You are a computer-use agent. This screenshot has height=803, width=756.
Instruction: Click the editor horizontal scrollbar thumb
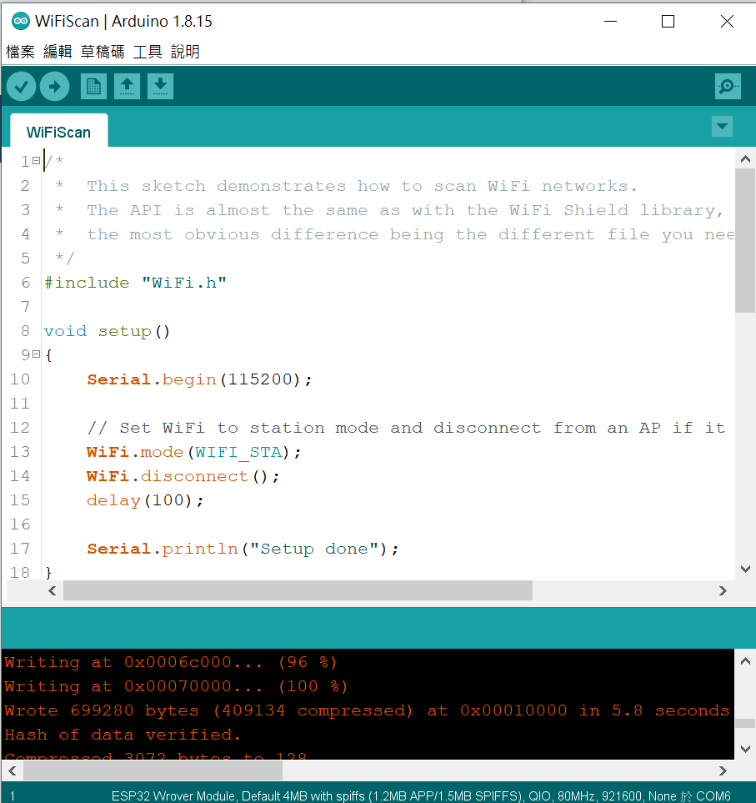(x=297, y=590)
